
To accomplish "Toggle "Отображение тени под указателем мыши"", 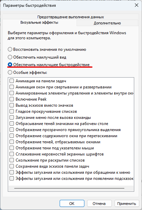I will (x=12, y=148).
